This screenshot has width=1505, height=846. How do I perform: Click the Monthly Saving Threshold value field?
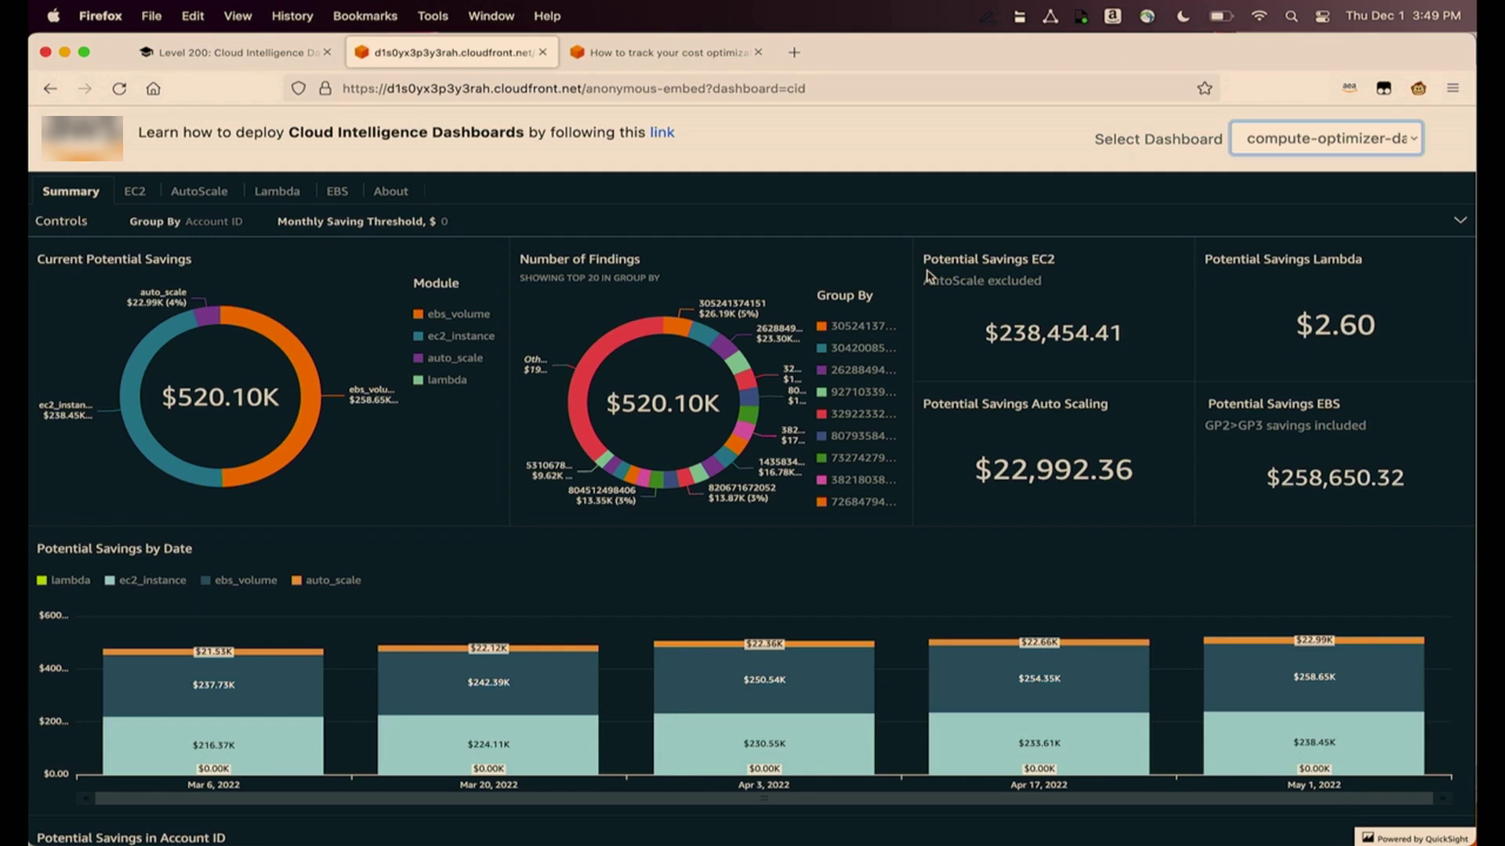(x=444, y=222)
